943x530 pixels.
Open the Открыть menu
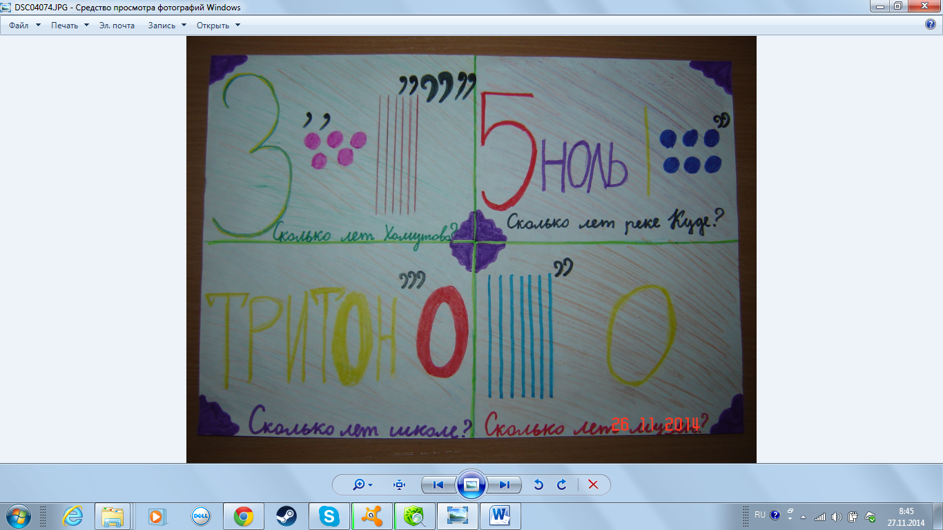click(218, 26)
